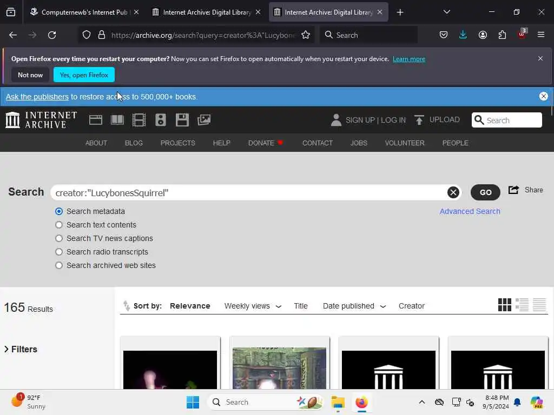
Task: Open the PEOPLE menu item
Action: click(455, 143)
